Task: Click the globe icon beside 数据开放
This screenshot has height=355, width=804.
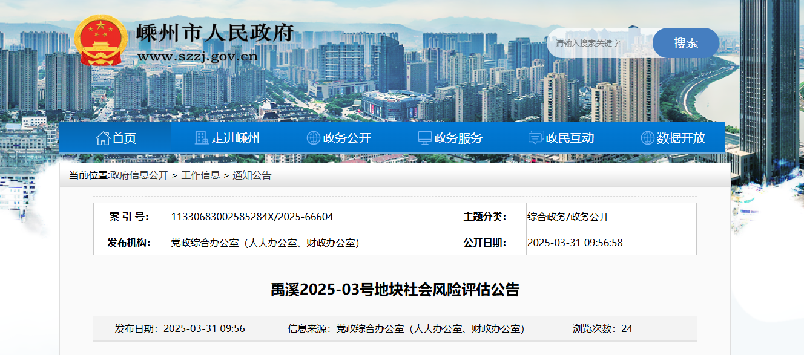Action: tap(647, 138)
